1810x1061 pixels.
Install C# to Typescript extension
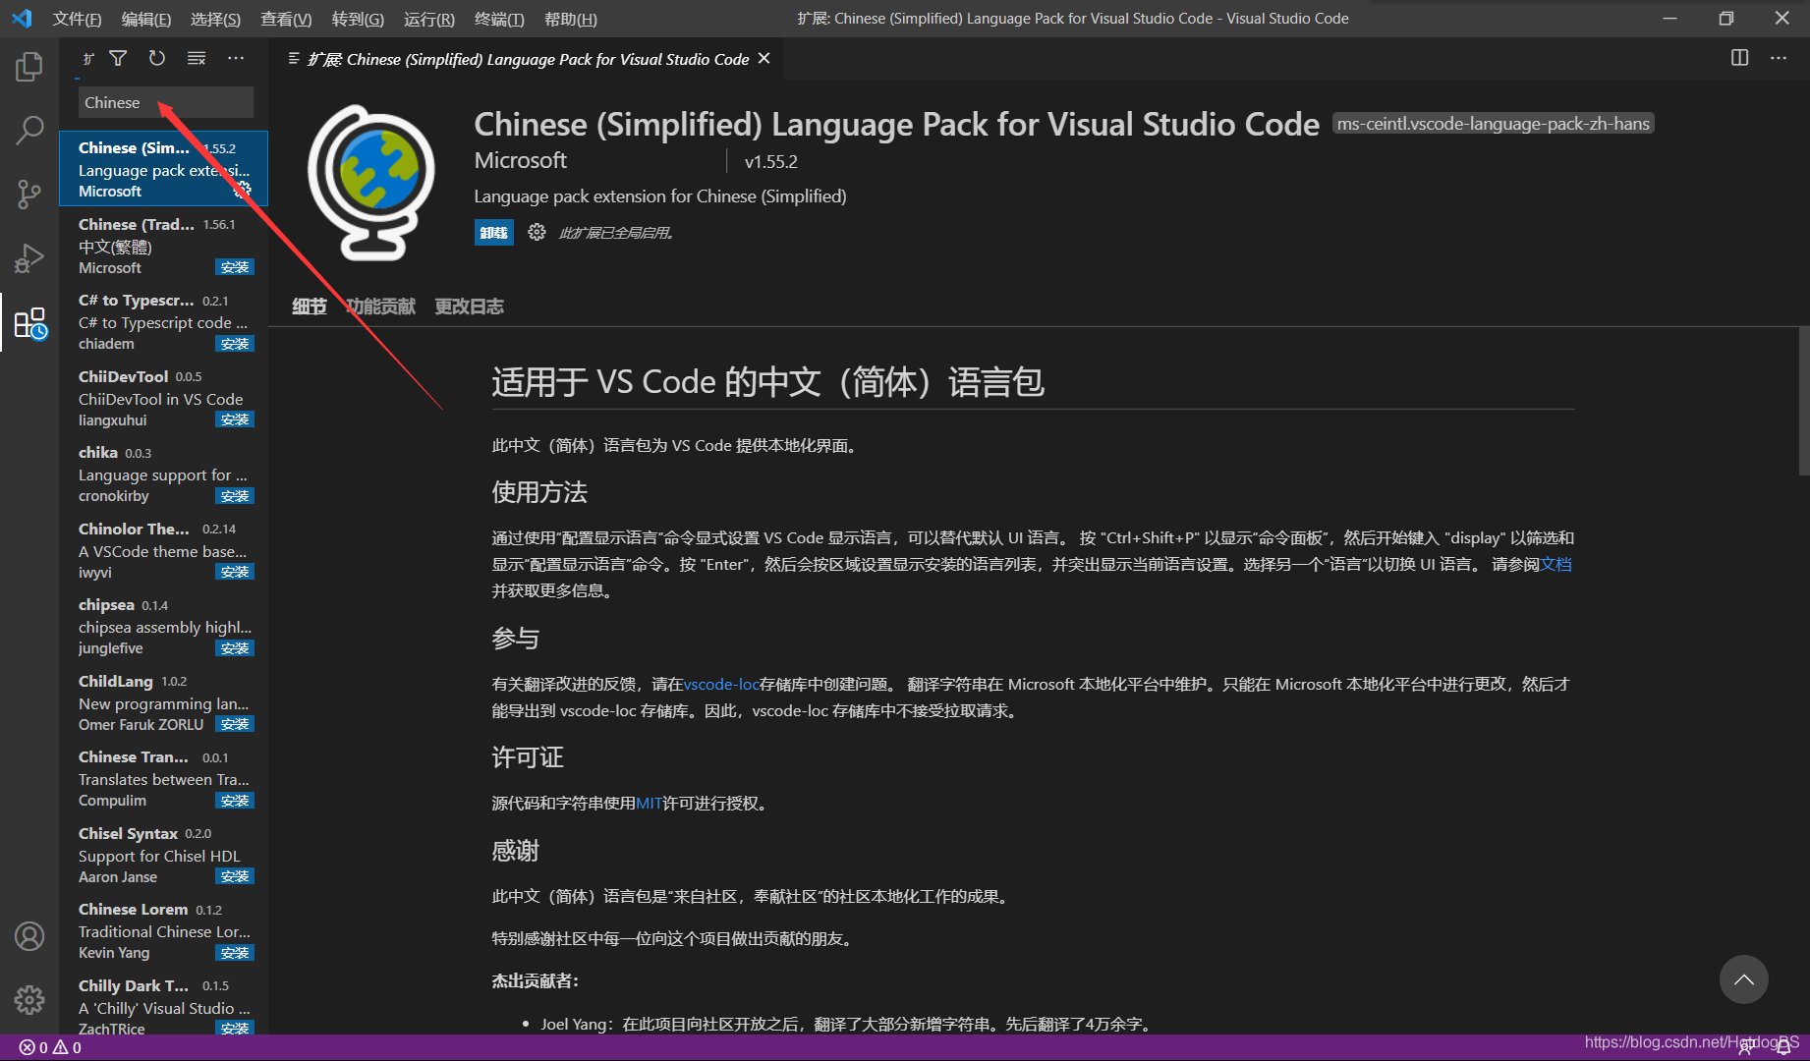[x=235, y=344]
